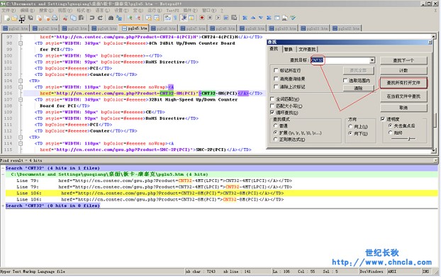Click the Paste toolbar icon
441x277 pixels.
(x=82, y=18)
